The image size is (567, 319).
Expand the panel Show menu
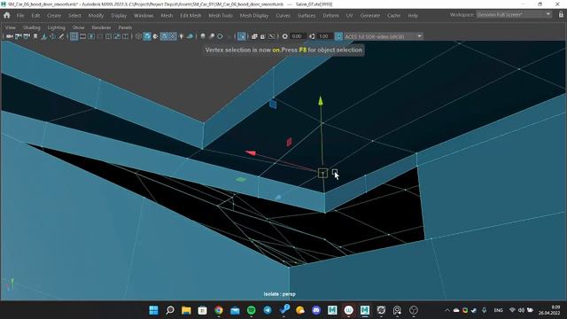78,27
